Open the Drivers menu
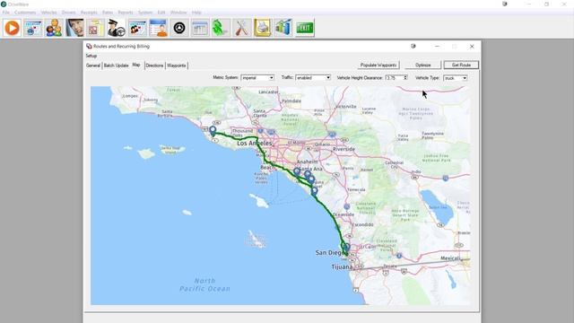Screen dimensions: 574x323 (x=68, y=13)
